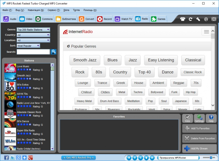Click the refresh arrow icon
Image resolution: width=219 pixels, height=161 pixels.
(x=190, y=19)
